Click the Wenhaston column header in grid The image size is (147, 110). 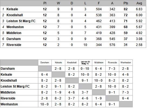pos(126,62)
